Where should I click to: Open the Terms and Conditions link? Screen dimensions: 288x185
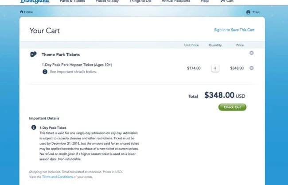click(57, 177)
